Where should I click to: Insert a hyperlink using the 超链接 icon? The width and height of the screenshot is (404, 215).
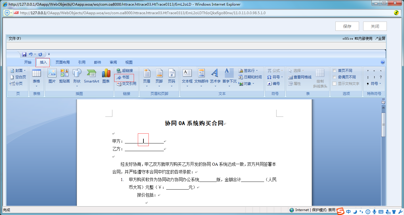125,70
